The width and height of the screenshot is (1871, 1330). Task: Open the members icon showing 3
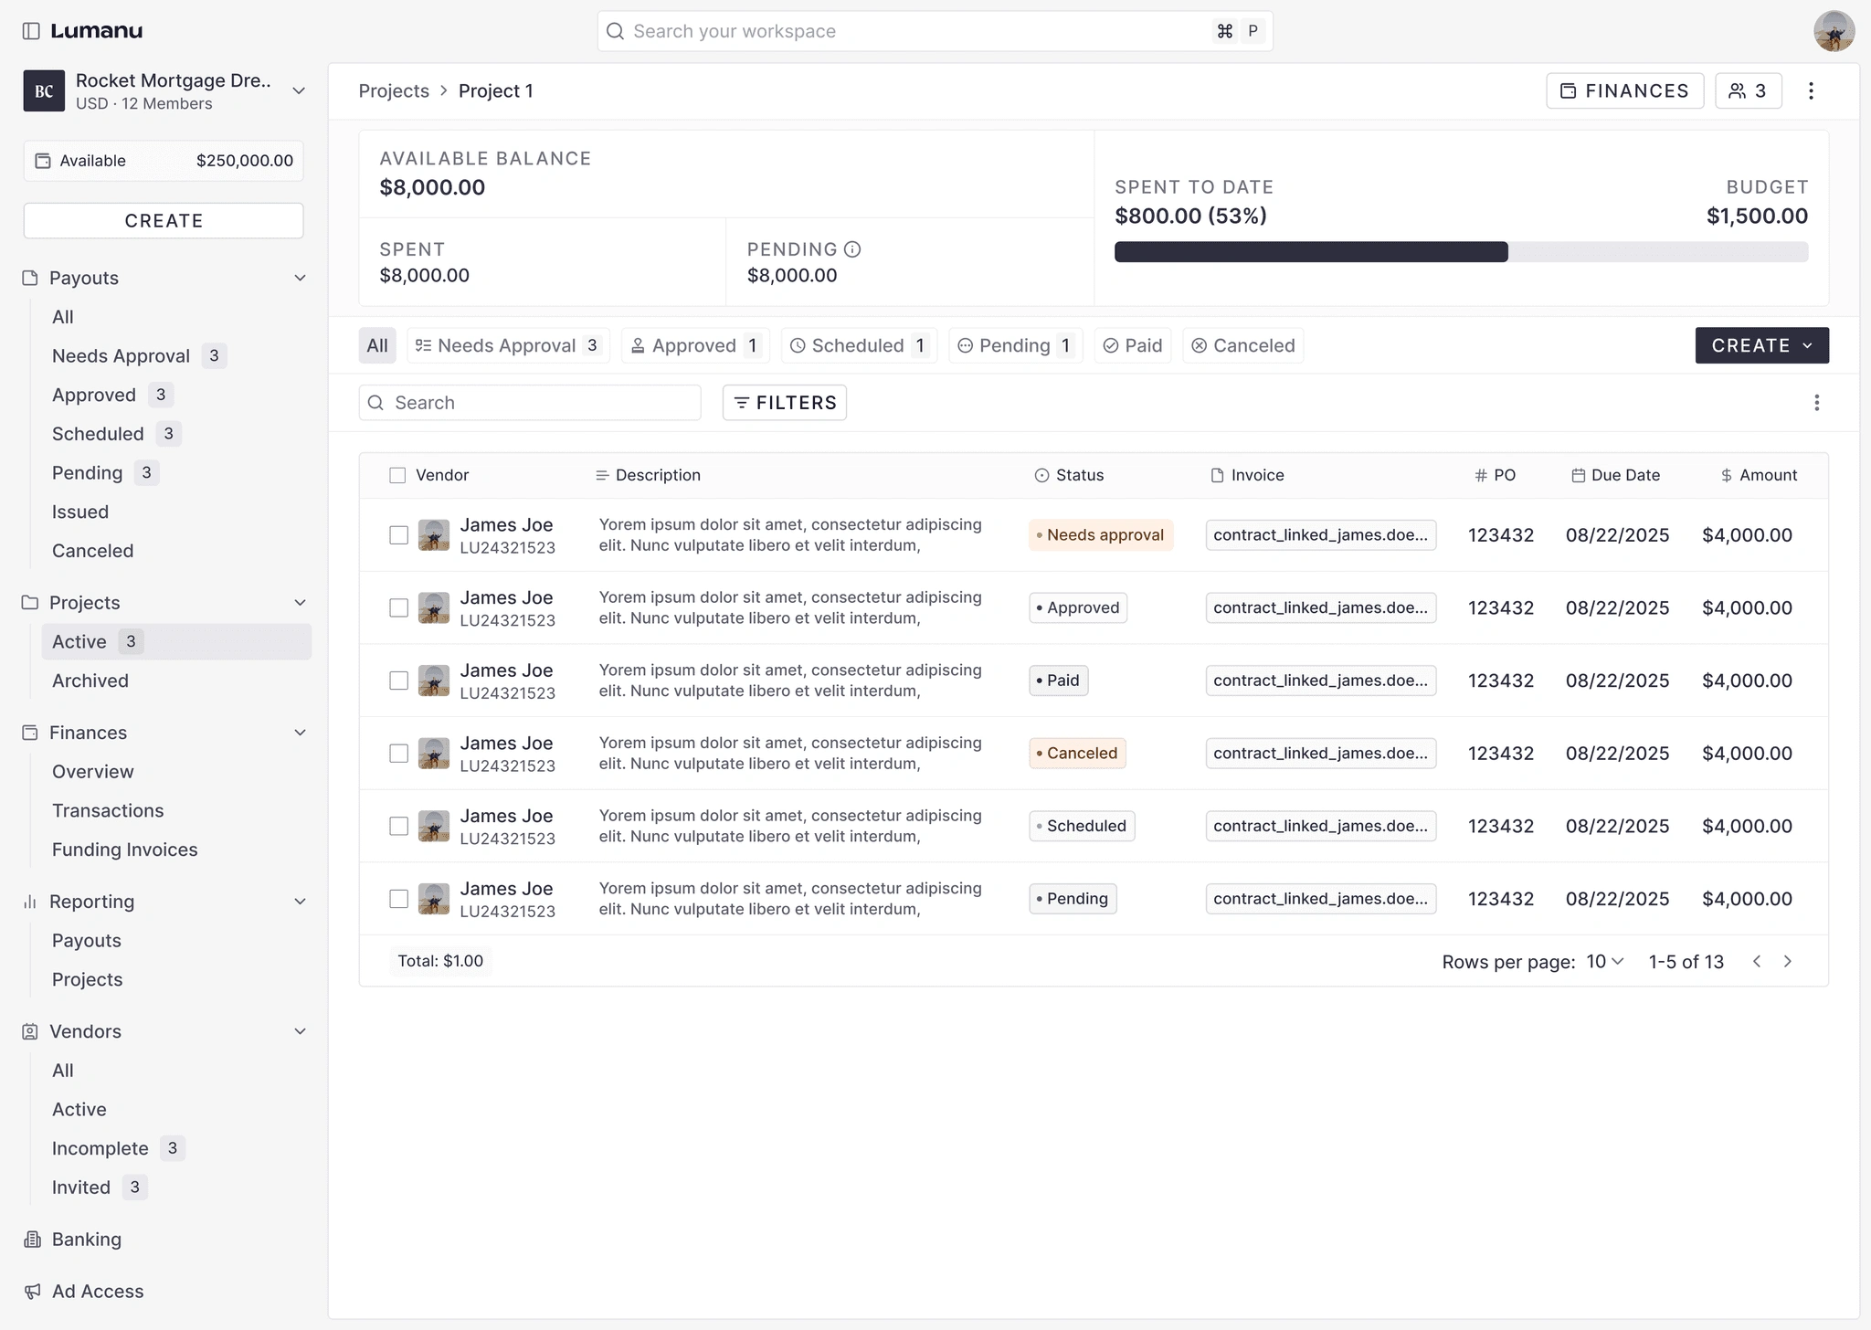tap(1748, 91)
